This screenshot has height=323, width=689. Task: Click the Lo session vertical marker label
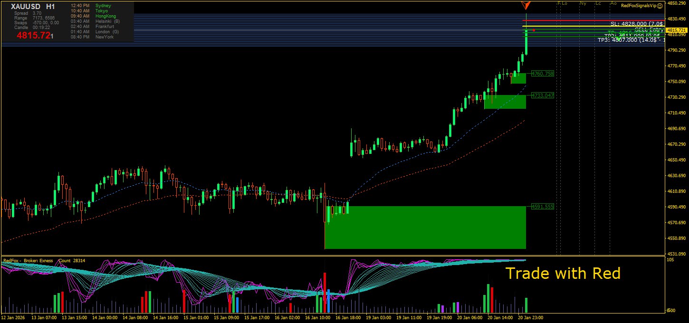point(565,3)
